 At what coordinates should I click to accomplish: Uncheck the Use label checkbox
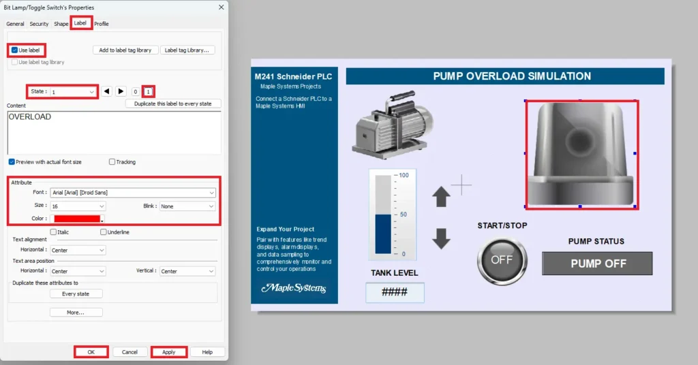[15, 50]
